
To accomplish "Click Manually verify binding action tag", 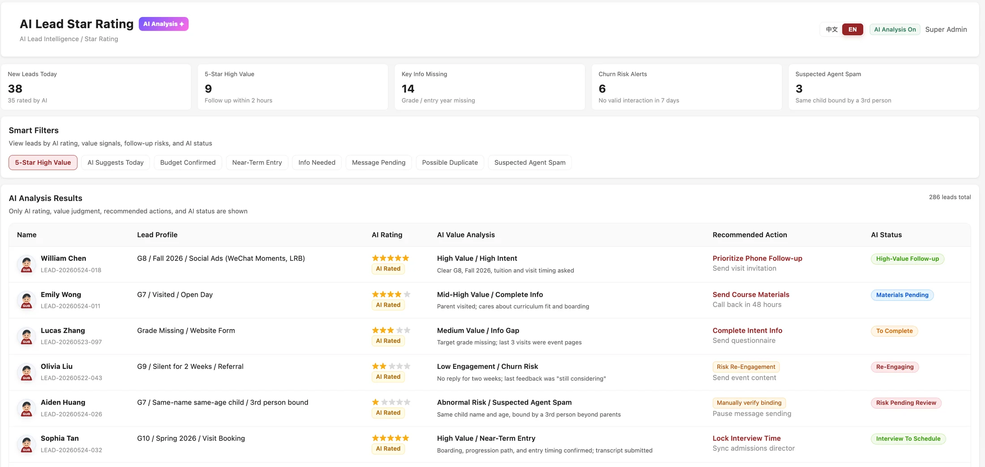I will pos(749,403).
